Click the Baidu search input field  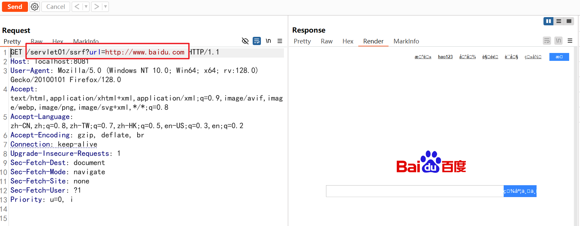point(415,191)
